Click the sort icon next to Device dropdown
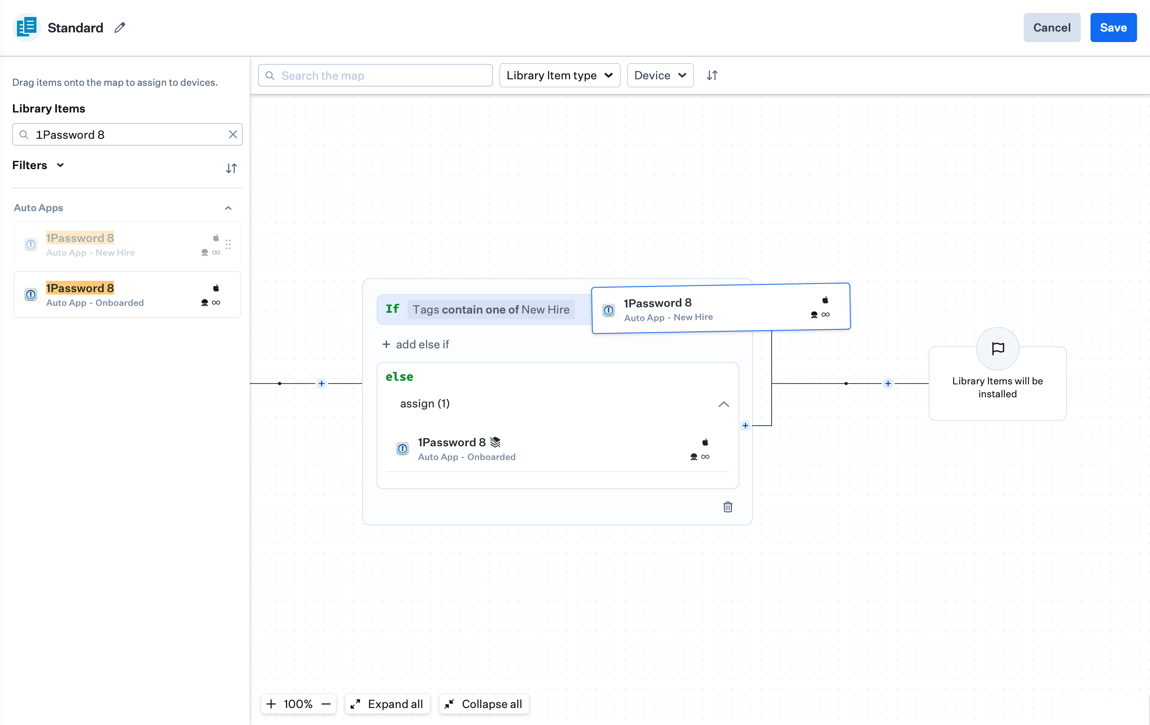 [x=712, y=76]
